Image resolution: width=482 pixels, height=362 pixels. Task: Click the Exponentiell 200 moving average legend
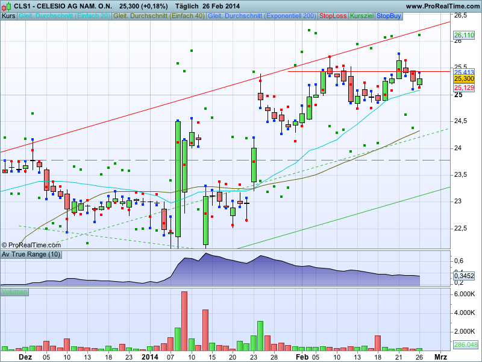[x=261, y=16]
